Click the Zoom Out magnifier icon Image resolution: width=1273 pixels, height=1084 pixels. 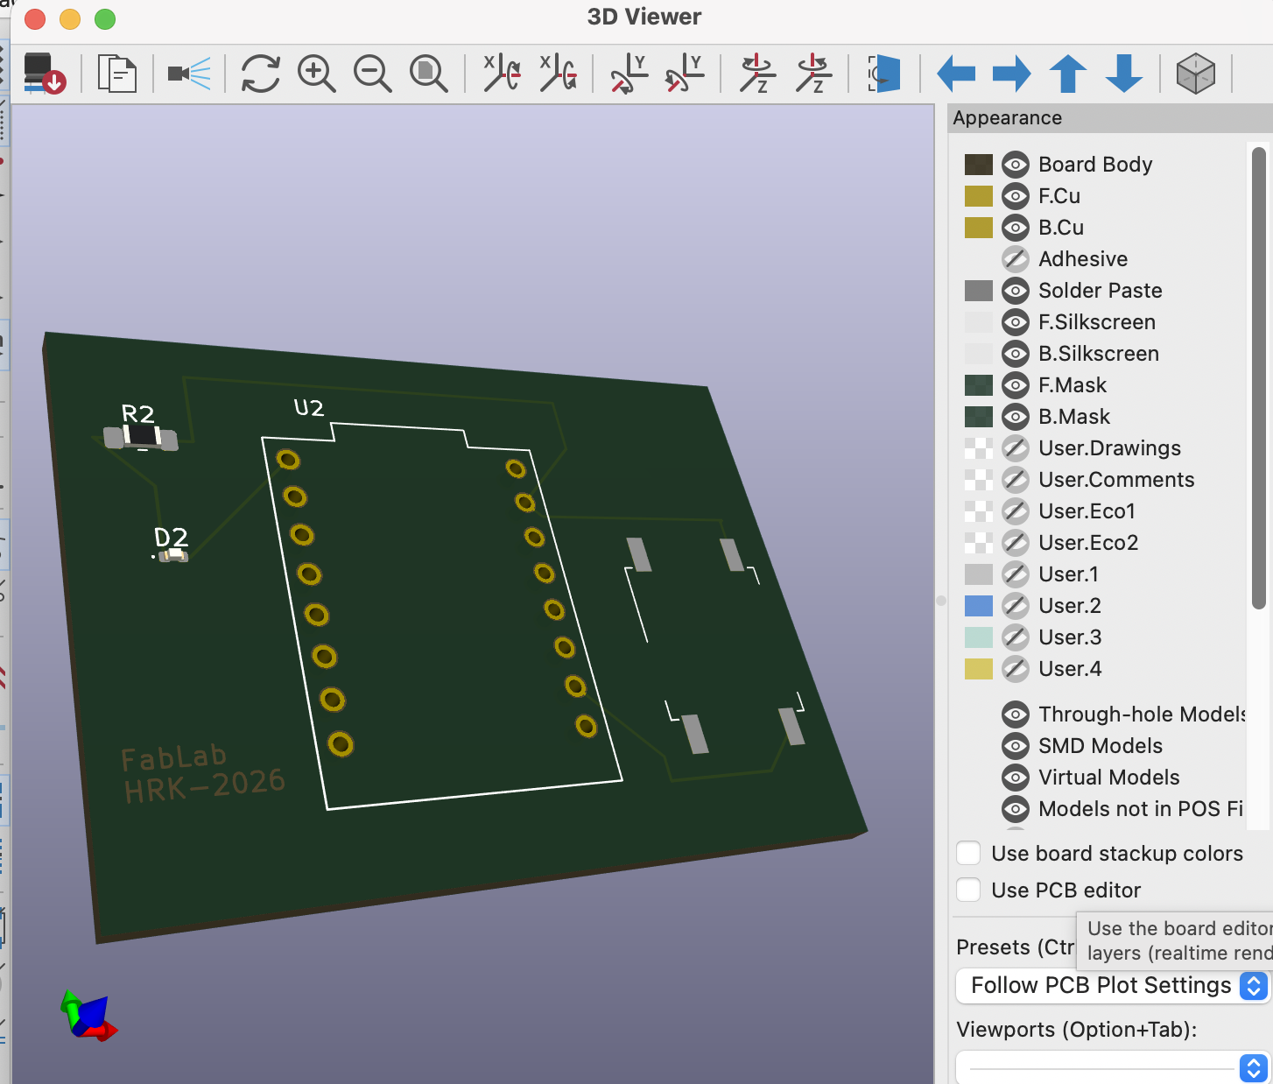(x=372, y=74)
